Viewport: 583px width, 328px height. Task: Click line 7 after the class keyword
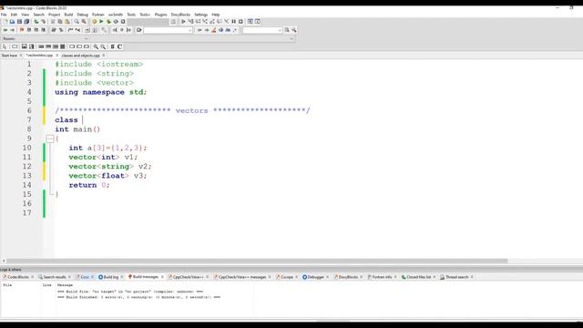83,119
